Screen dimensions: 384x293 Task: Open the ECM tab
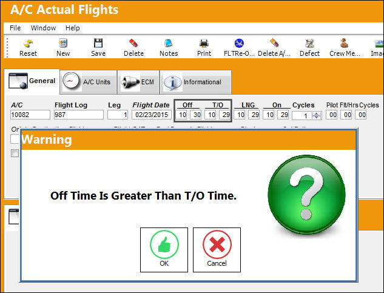pyautogui.click(x=138, y=82)
